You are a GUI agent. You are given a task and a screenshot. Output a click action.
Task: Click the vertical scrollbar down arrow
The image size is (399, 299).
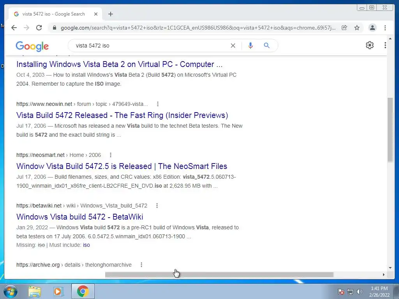pyautogui.click(x=390, y=268)
